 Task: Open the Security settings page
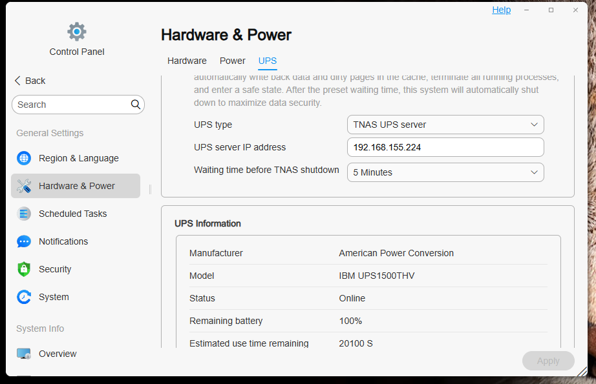[76, 269]
